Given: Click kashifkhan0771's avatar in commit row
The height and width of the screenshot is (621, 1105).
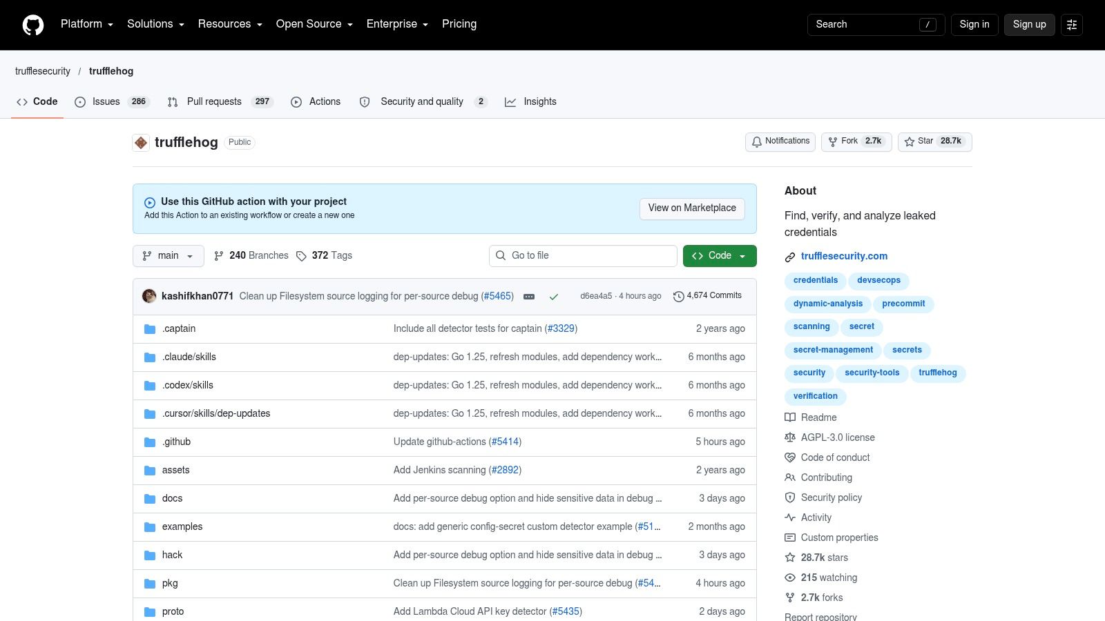Looking at the screenshot, I should coord(149,296).
